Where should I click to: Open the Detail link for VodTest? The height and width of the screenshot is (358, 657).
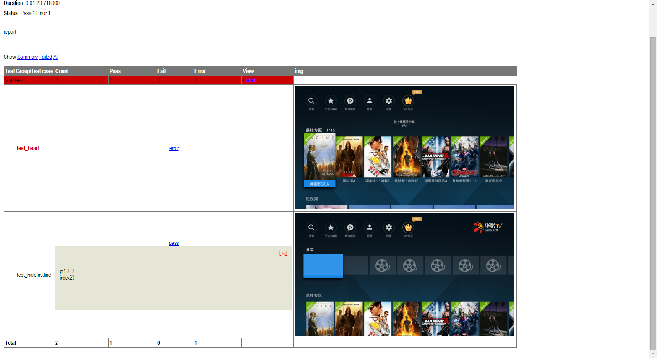pyautogui.click(x=249, y=80)
